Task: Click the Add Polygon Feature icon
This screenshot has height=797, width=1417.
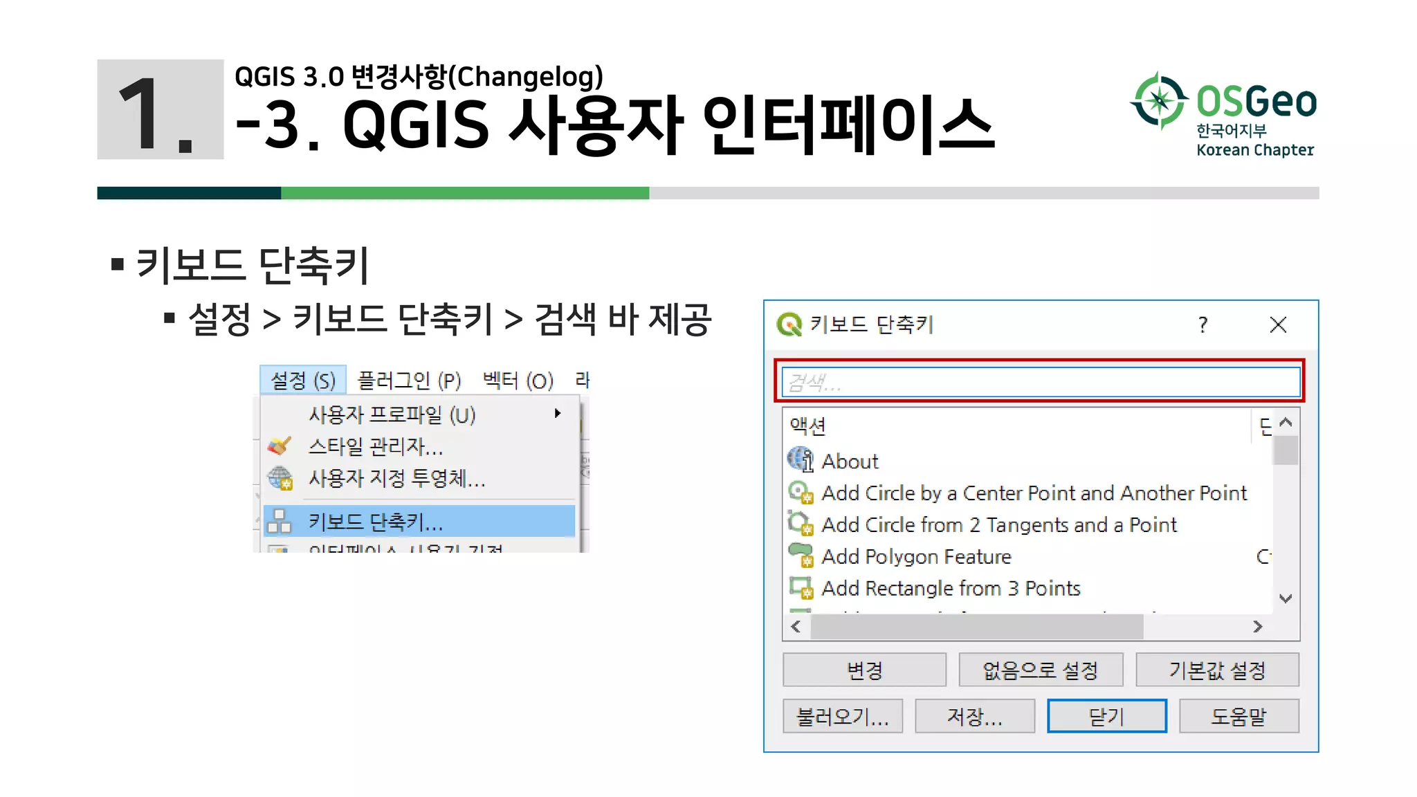Action: point(801,556)
